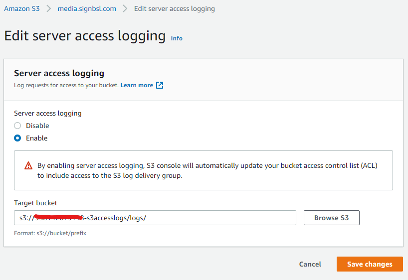Image resolution: width=408 pixels, height=280 pixels.
Task: Focus the Target bucket input field
Action: point(155,218)
